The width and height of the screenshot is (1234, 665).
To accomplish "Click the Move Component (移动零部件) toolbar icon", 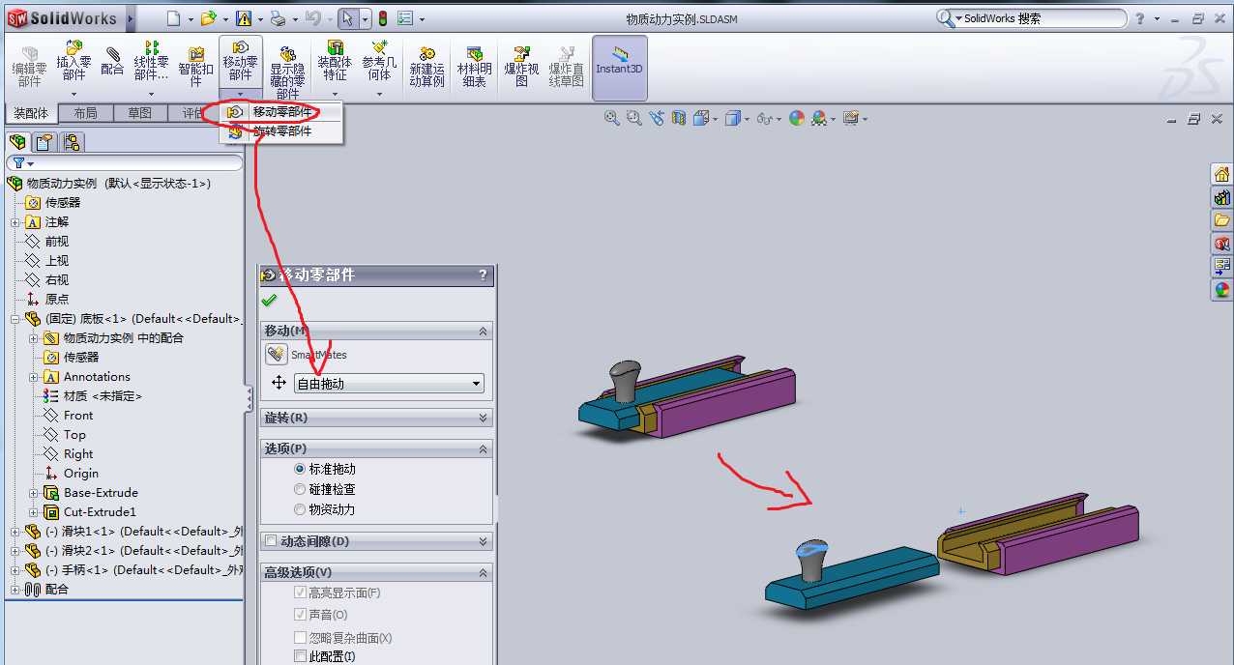I will (240, 60).
